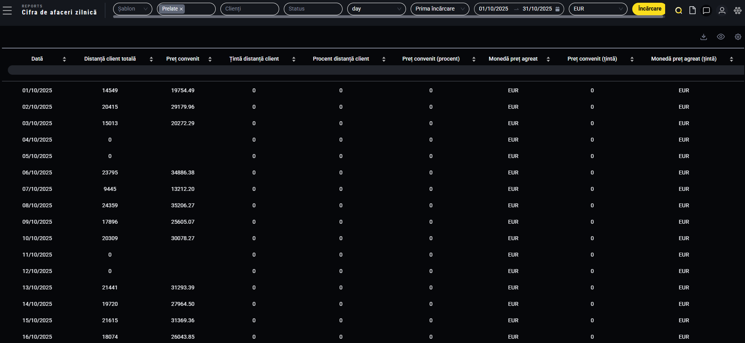Select the 02/10/2025 date cell

point(37,107)
